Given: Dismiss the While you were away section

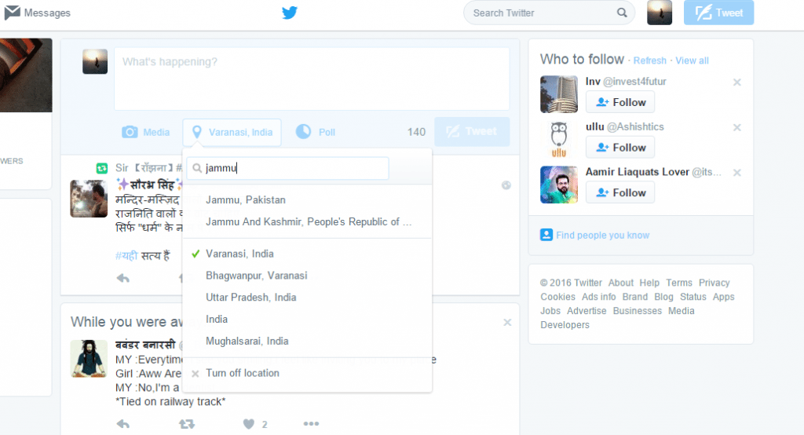Looking at the screenshot, I should [507, 322].
